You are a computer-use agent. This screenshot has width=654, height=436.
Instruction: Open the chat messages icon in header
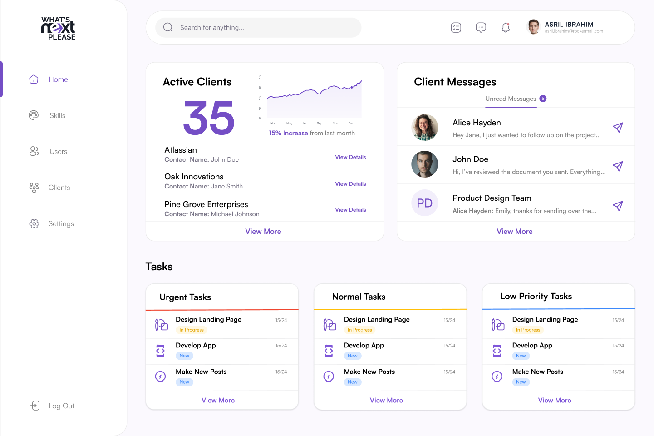pyautogui.click(x=481, y=28)
